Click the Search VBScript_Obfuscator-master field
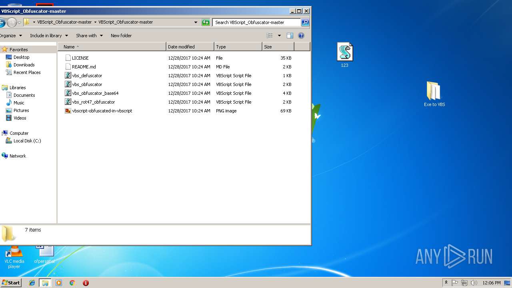This screenshot has height=288, width=512. 256,22
